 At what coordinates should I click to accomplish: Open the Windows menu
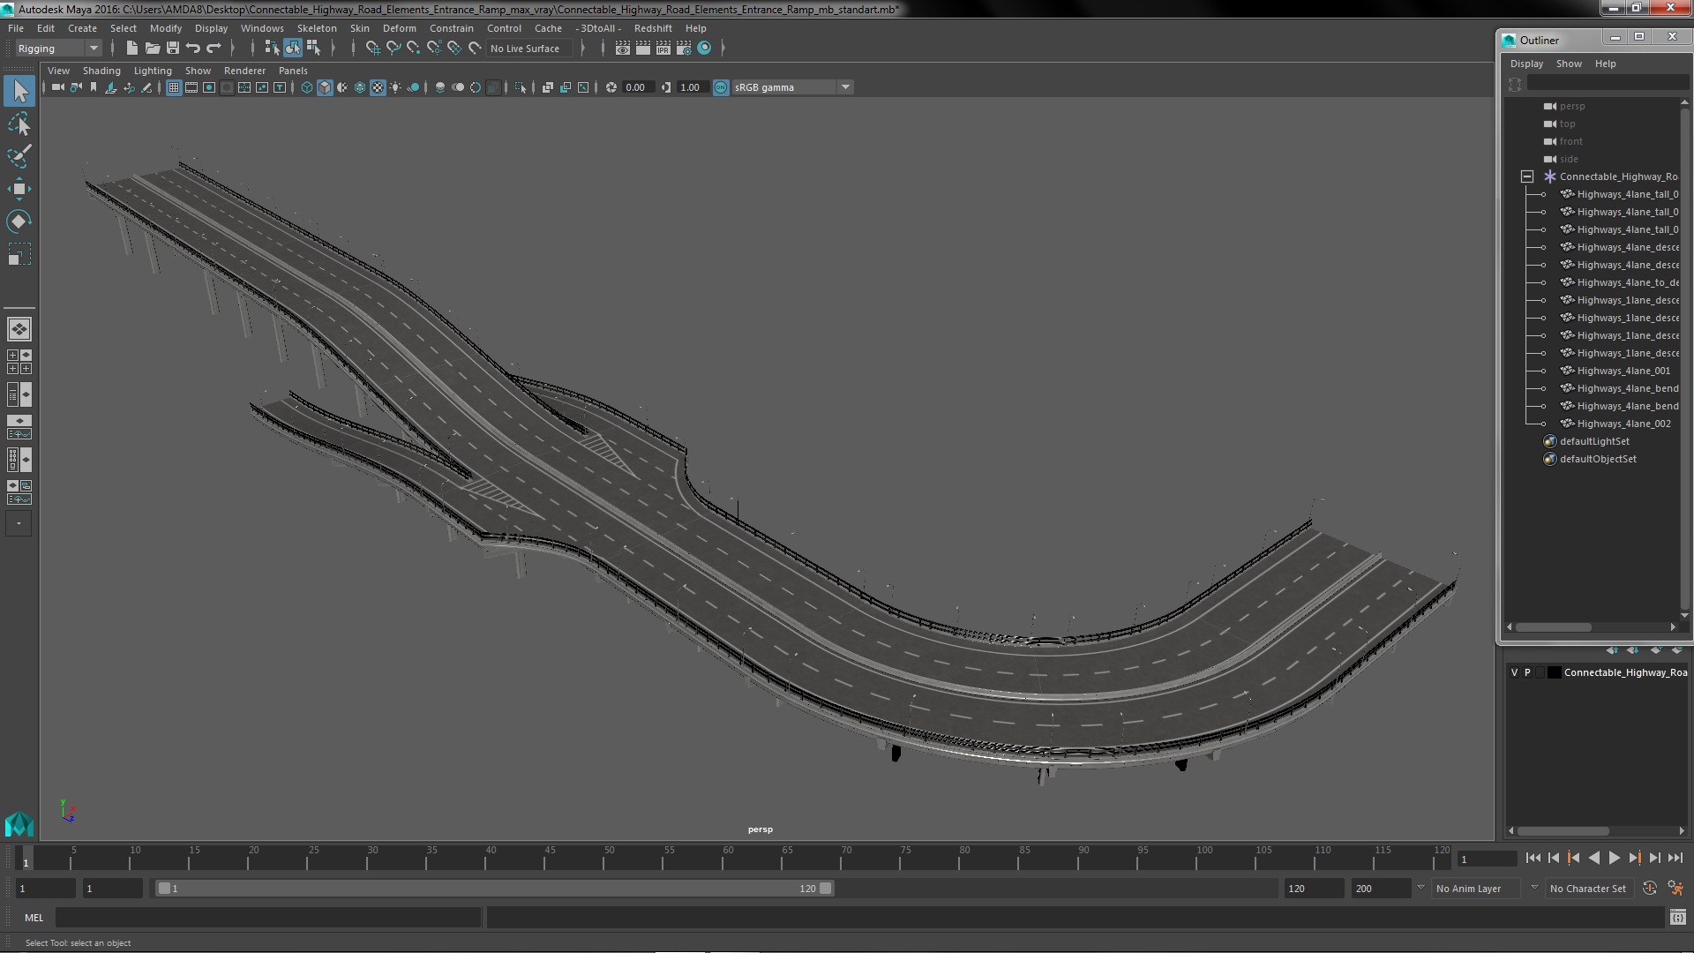click(x=260, y=28)
